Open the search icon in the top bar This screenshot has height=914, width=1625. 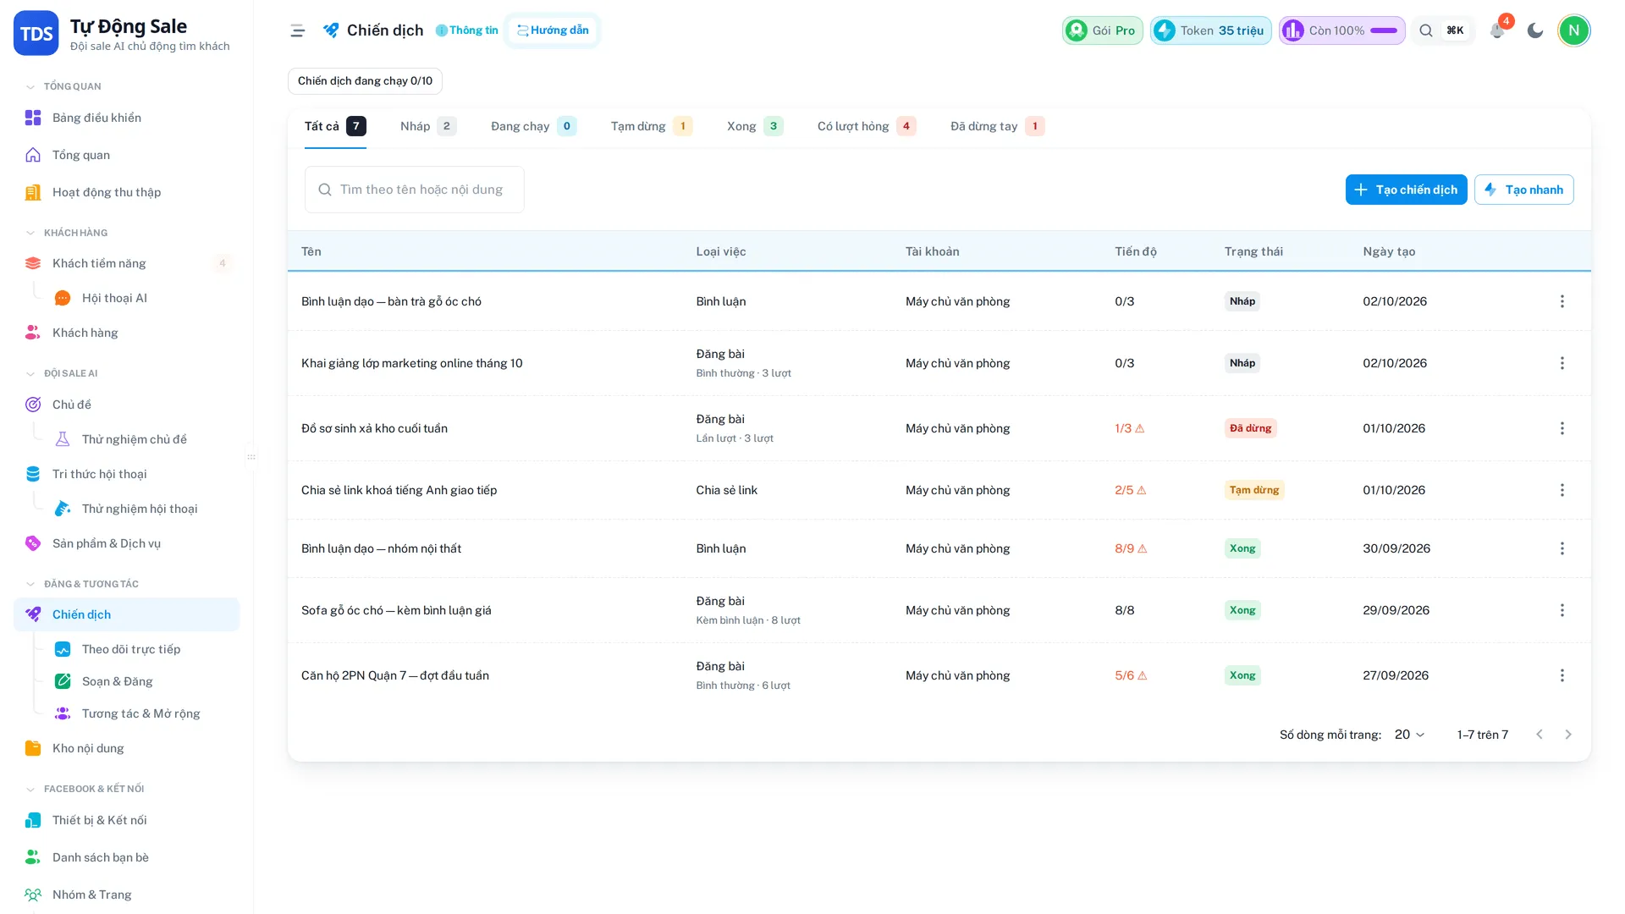click(x=1426, y=30)
